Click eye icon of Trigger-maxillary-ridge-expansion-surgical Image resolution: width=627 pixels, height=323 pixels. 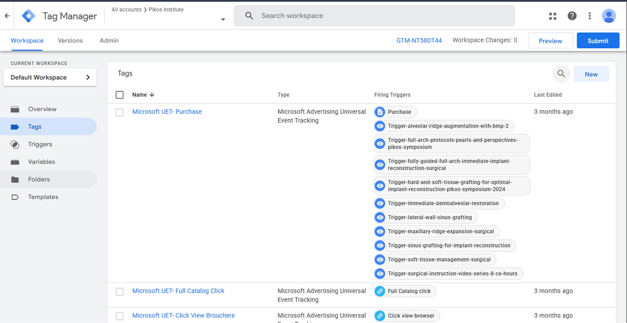[x=380, y=231]
